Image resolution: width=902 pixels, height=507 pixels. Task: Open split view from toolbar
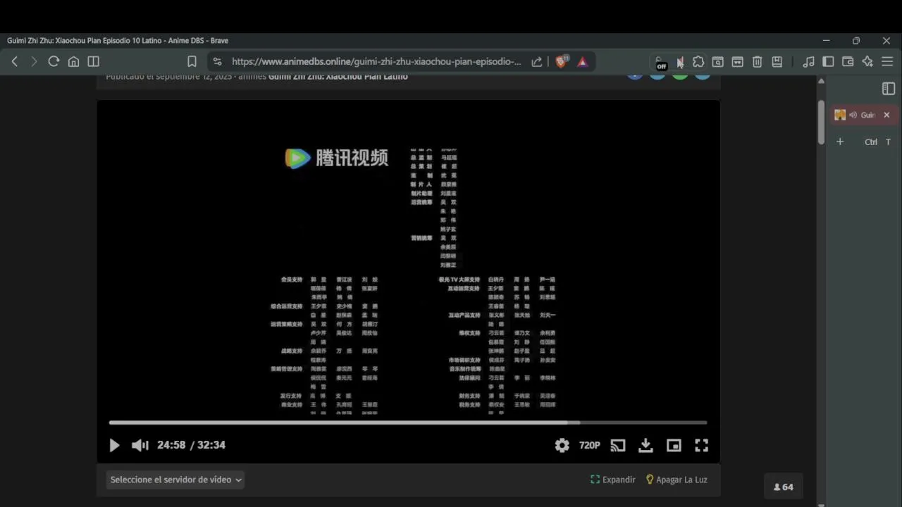[93, 62]
